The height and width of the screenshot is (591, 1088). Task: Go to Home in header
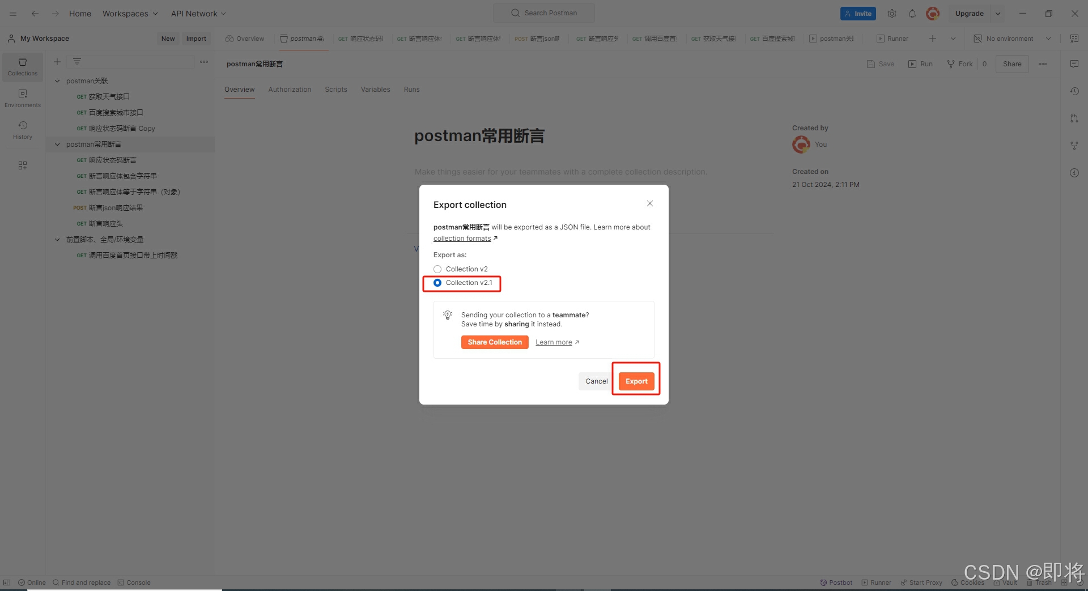coord(80,14)
